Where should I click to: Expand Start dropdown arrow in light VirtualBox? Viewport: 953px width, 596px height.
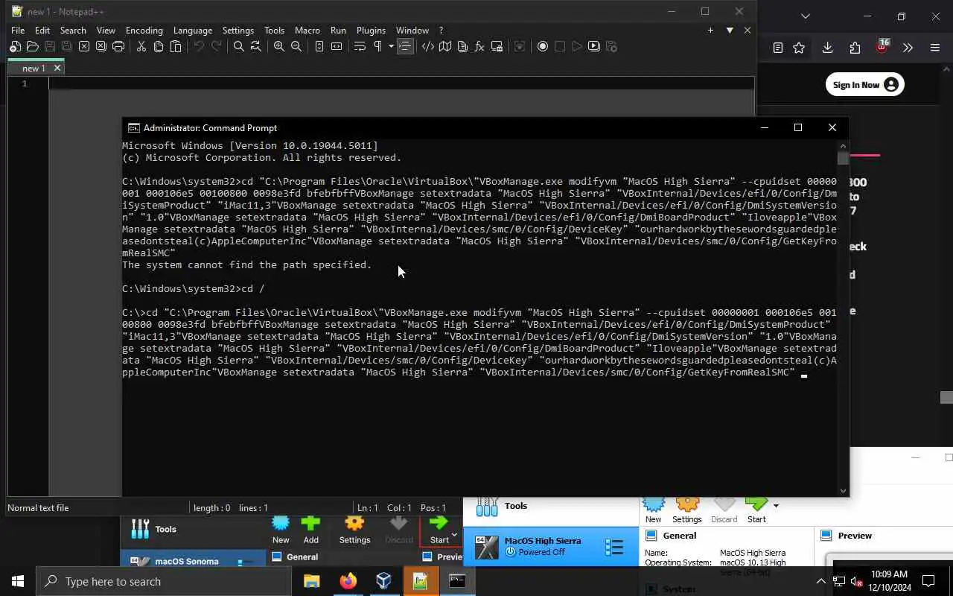(776, 506)
